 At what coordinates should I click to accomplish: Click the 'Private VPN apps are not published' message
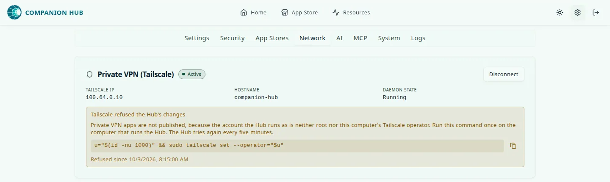(303, 129)
